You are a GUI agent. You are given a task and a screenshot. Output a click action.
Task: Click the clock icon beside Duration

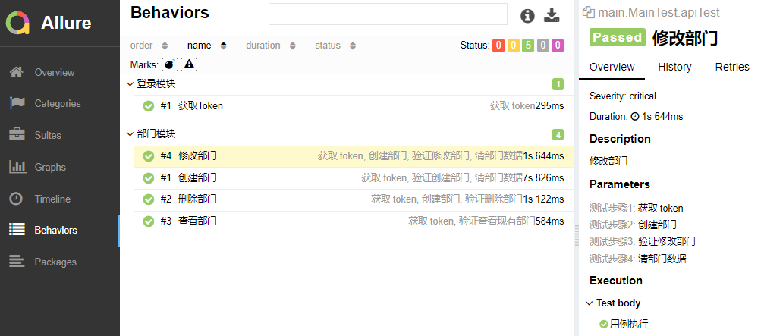tap(634, 116)
